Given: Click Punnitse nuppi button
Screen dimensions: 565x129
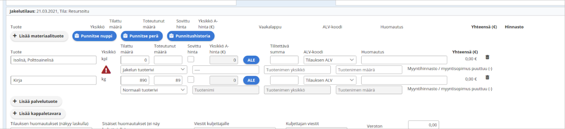Looking at the screenshot, I should [94, 36].
